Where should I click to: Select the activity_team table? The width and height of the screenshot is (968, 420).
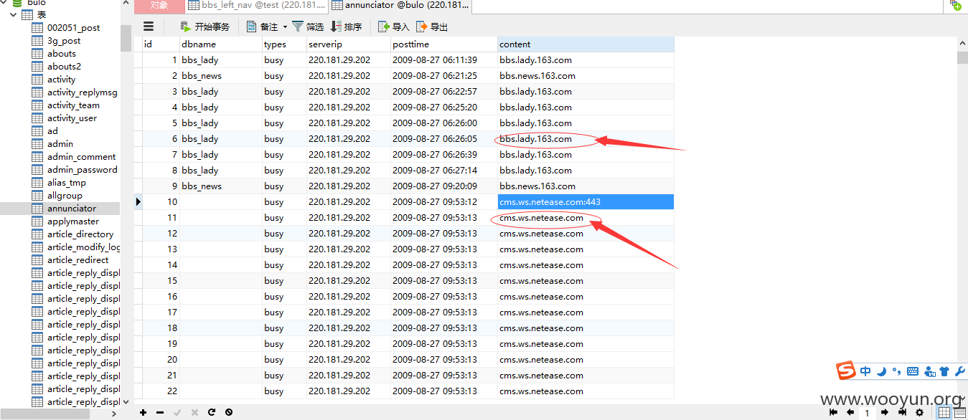tap(73, 105)
